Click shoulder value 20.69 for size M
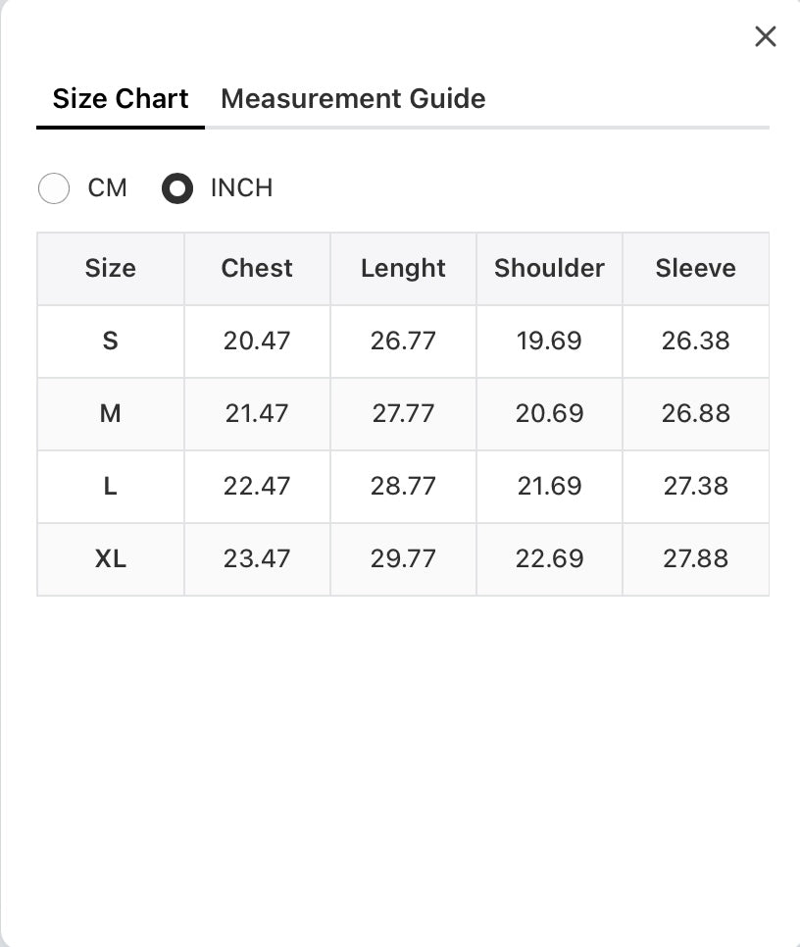800x947 pixels. (549, 414)
